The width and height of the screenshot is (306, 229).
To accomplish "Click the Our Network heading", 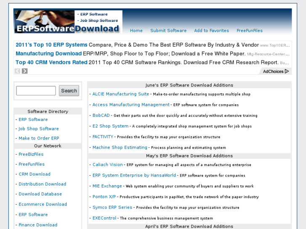I will point(48,146).
